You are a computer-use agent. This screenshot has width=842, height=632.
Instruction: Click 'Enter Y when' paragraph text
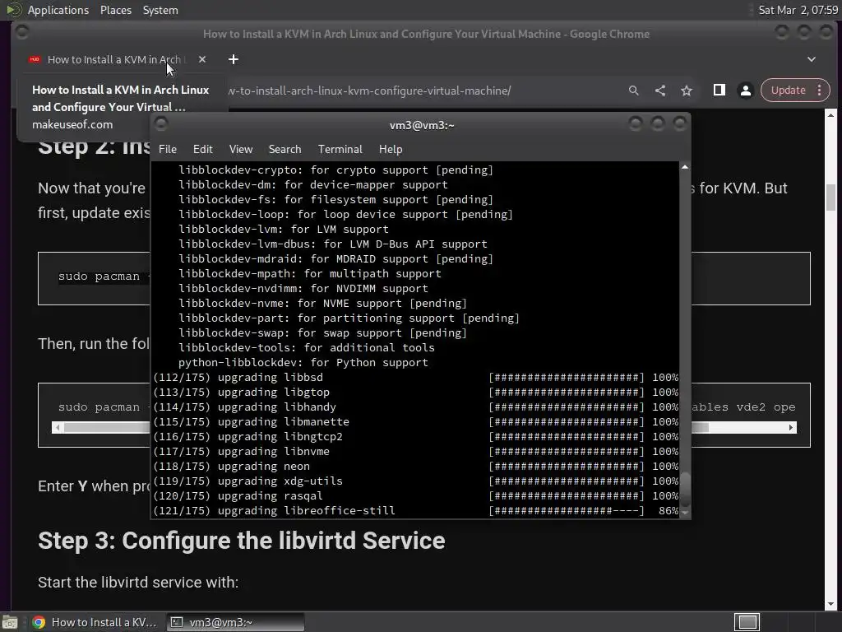[x=94, y=486]
